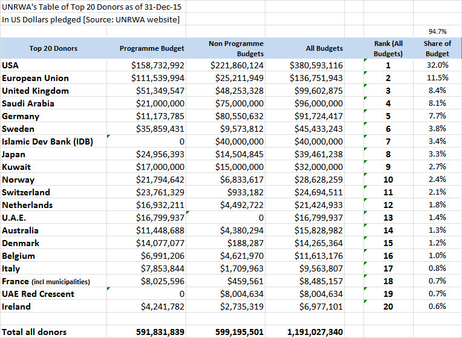The image size is (462, 338).
Task: Click the grand total 1,191,027,340 cell
Action: 305,332
